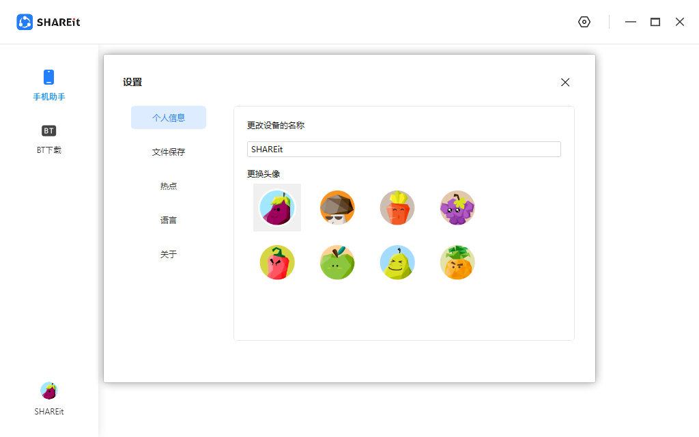Screen dimensions: 699x437
Task: Click the 设置 dialog title
Action: pyautogui.click(x=132, y=82)
